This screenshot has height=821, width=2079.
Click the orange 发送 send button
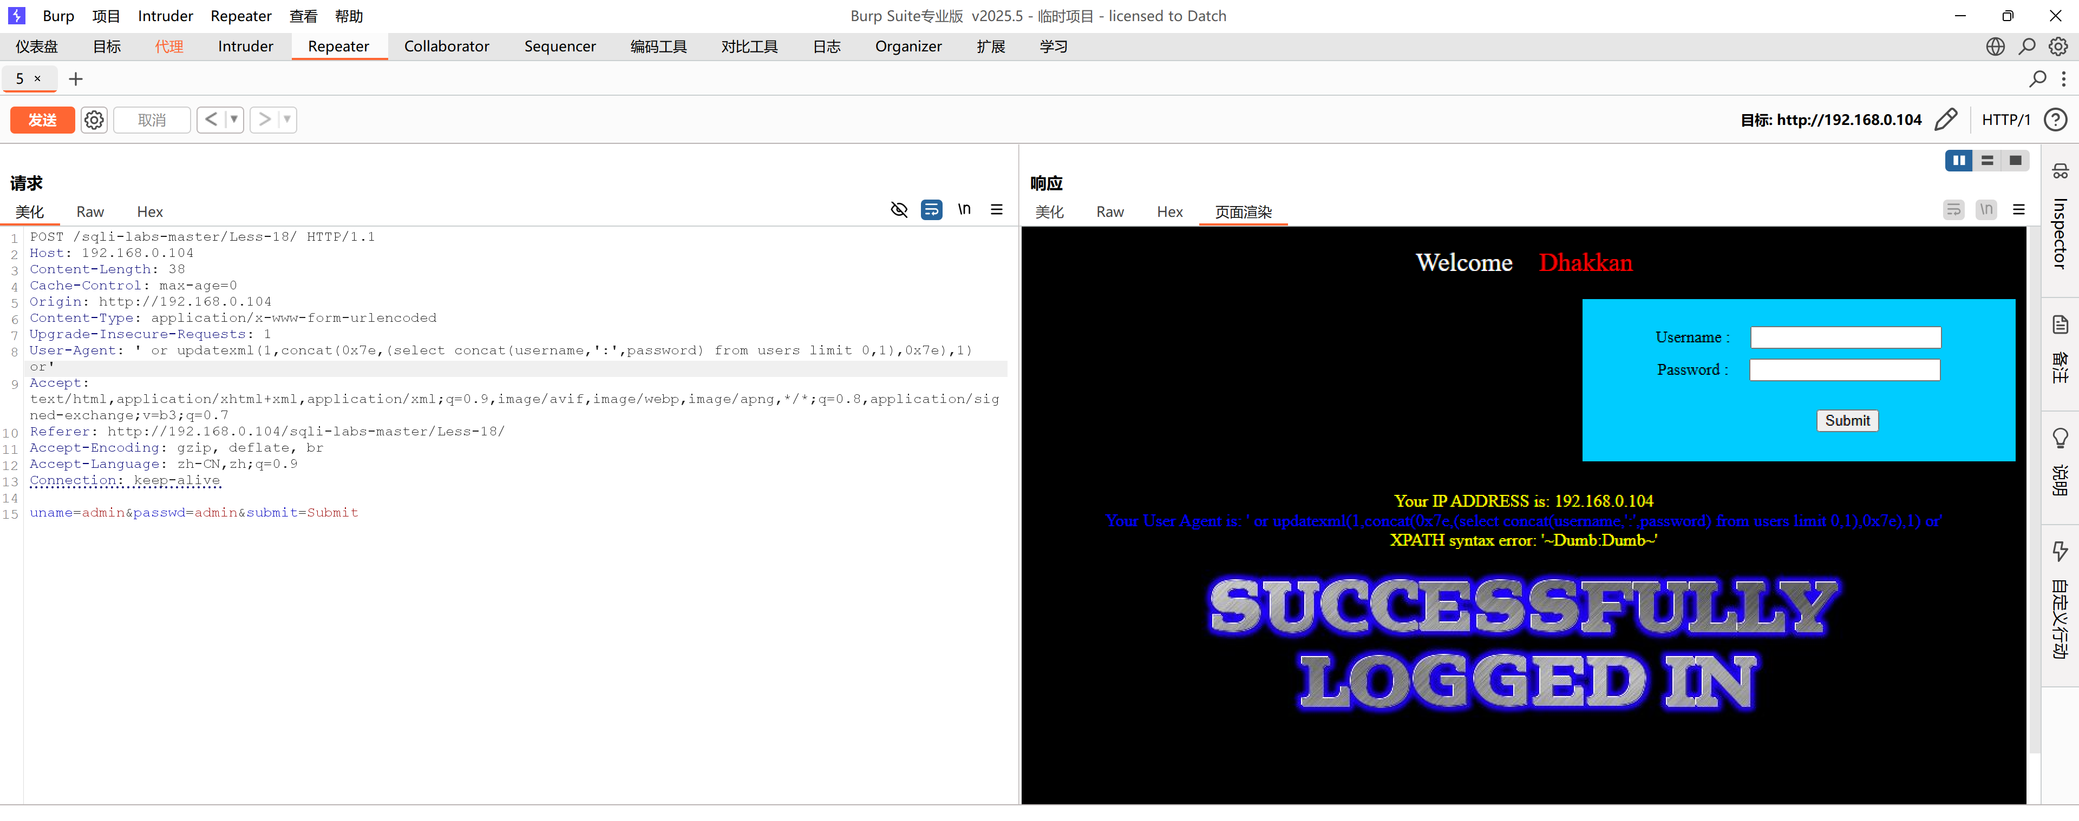click(42, 120)
